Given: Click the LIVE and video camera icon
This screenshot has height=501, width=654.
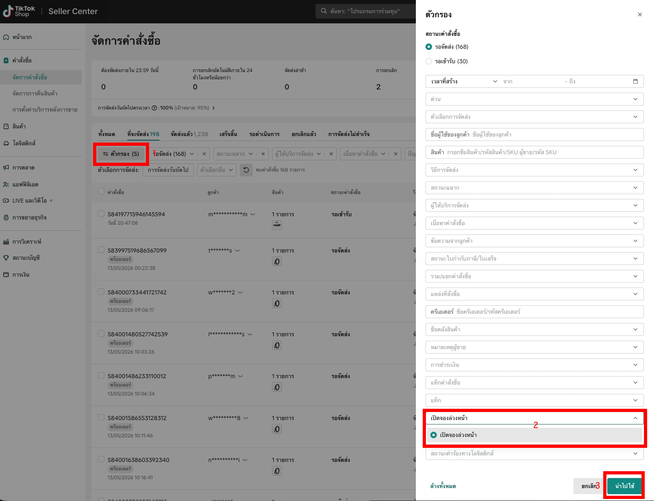Looking at the screenshot, I should (6, 201).
